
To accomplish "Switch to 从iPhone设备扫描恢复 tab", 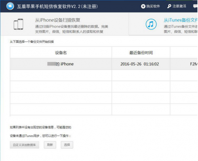I will pyautogui.click(x=65, y=24).
